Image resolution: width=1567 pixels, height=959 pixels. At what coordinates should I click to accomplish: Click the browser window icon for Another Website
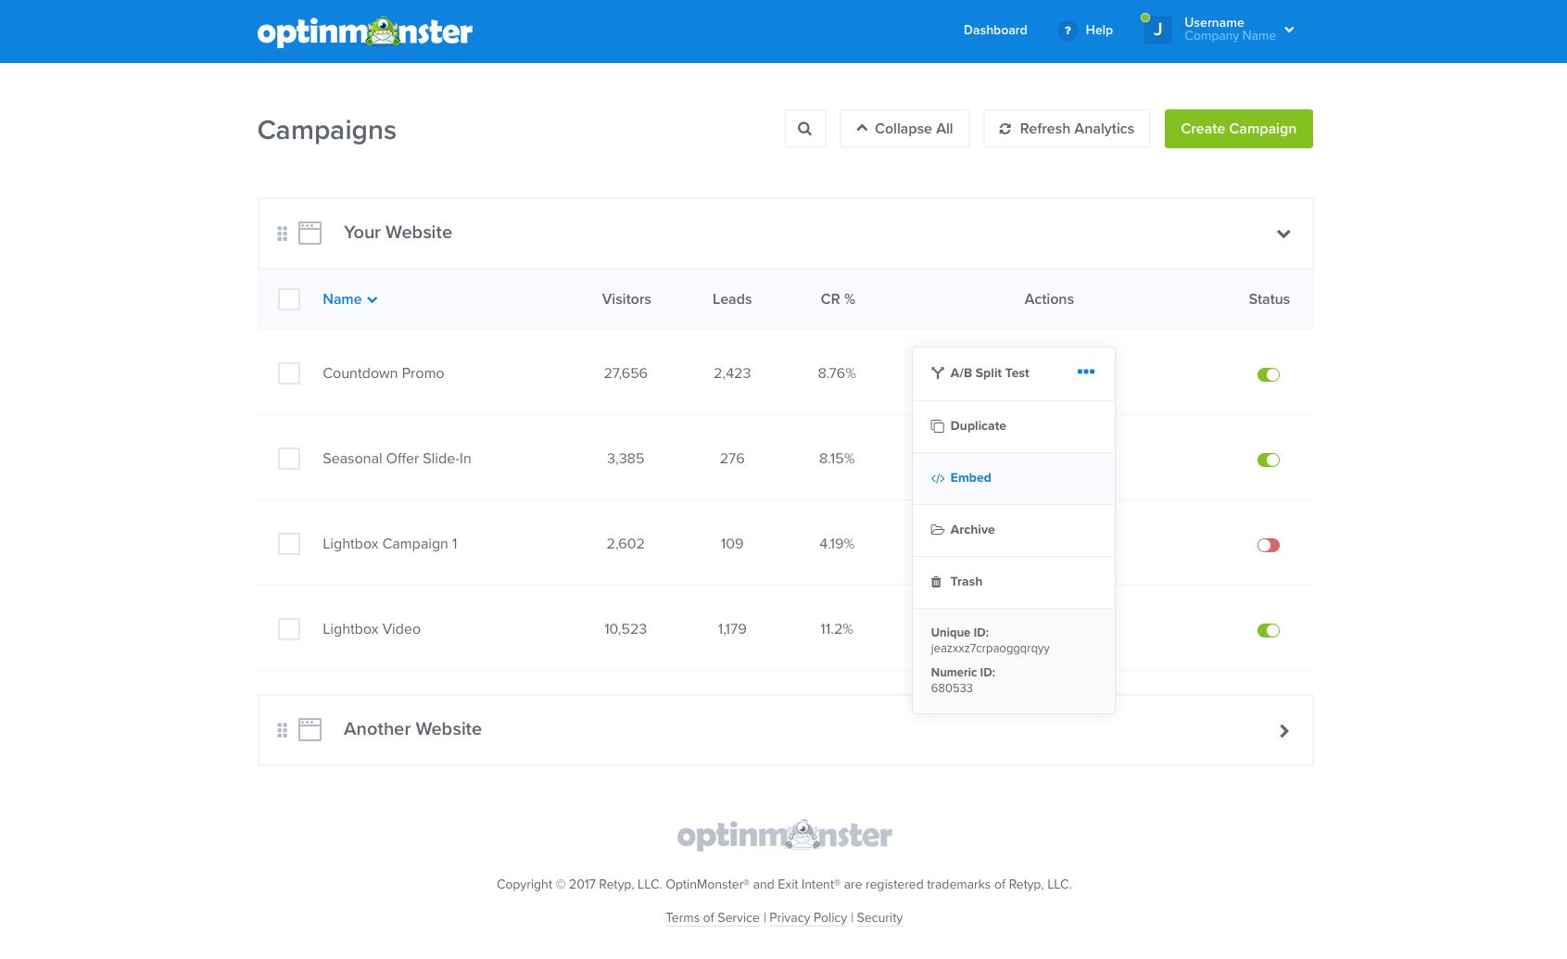coord(310,729)
